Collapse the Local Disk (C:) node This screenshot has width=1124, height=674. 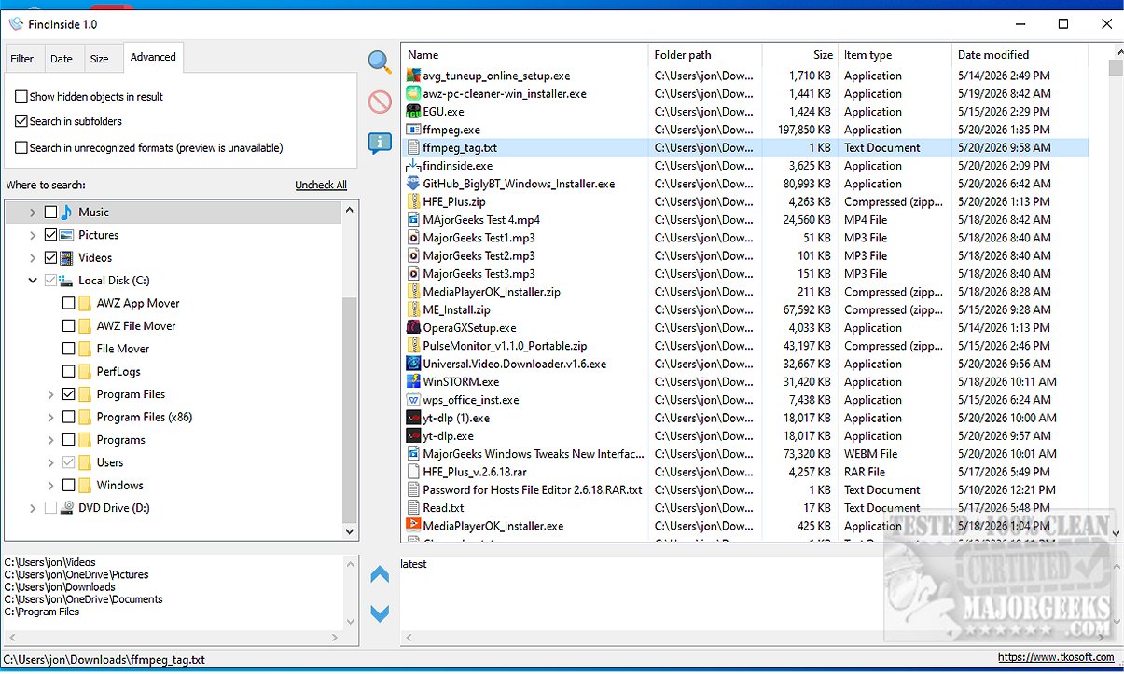[x=33, y=281]
